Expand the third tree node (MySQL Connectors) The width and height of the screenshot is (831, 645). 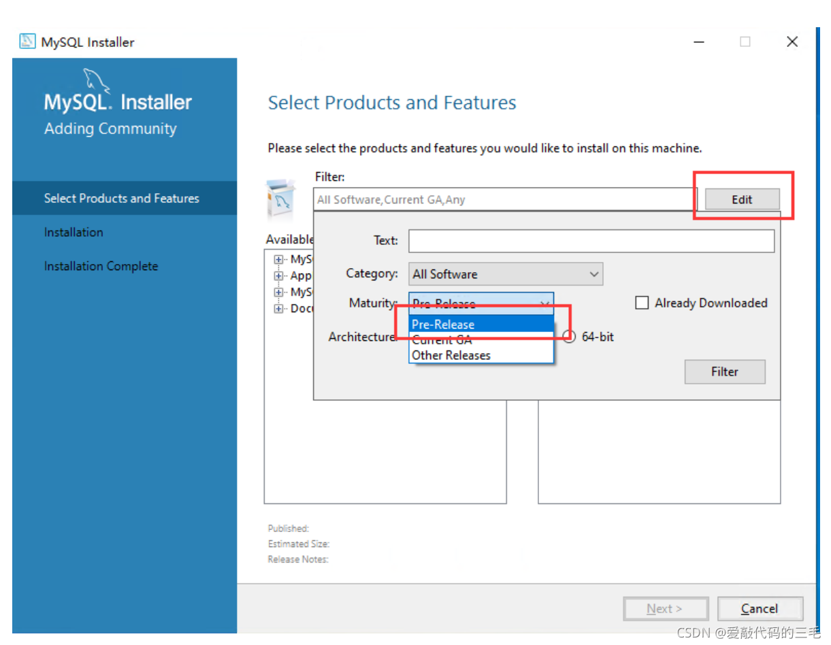coord(278,292)
